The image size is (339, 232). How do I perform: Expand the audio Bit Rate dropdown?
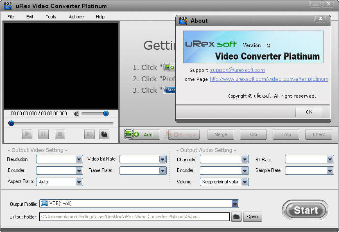pyautogui.click(x=330, y=159)
